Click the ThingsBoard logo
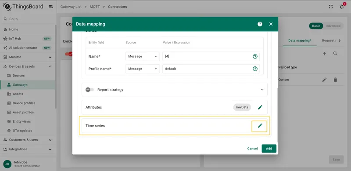This screenshot has width=351, height=171. pos(23,7)
